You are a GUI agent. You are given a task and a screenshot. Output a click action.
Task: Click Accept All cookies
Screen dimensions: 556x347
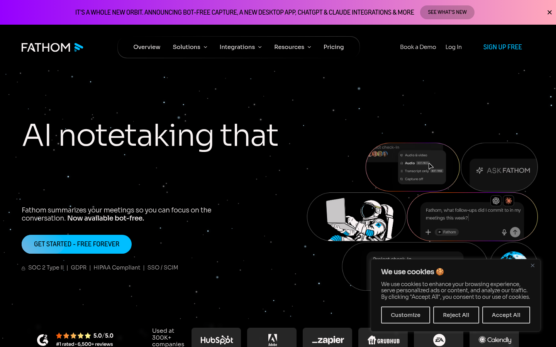506,315
